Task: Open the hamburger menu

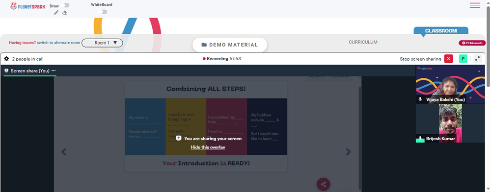Action: tap(475, 5)
